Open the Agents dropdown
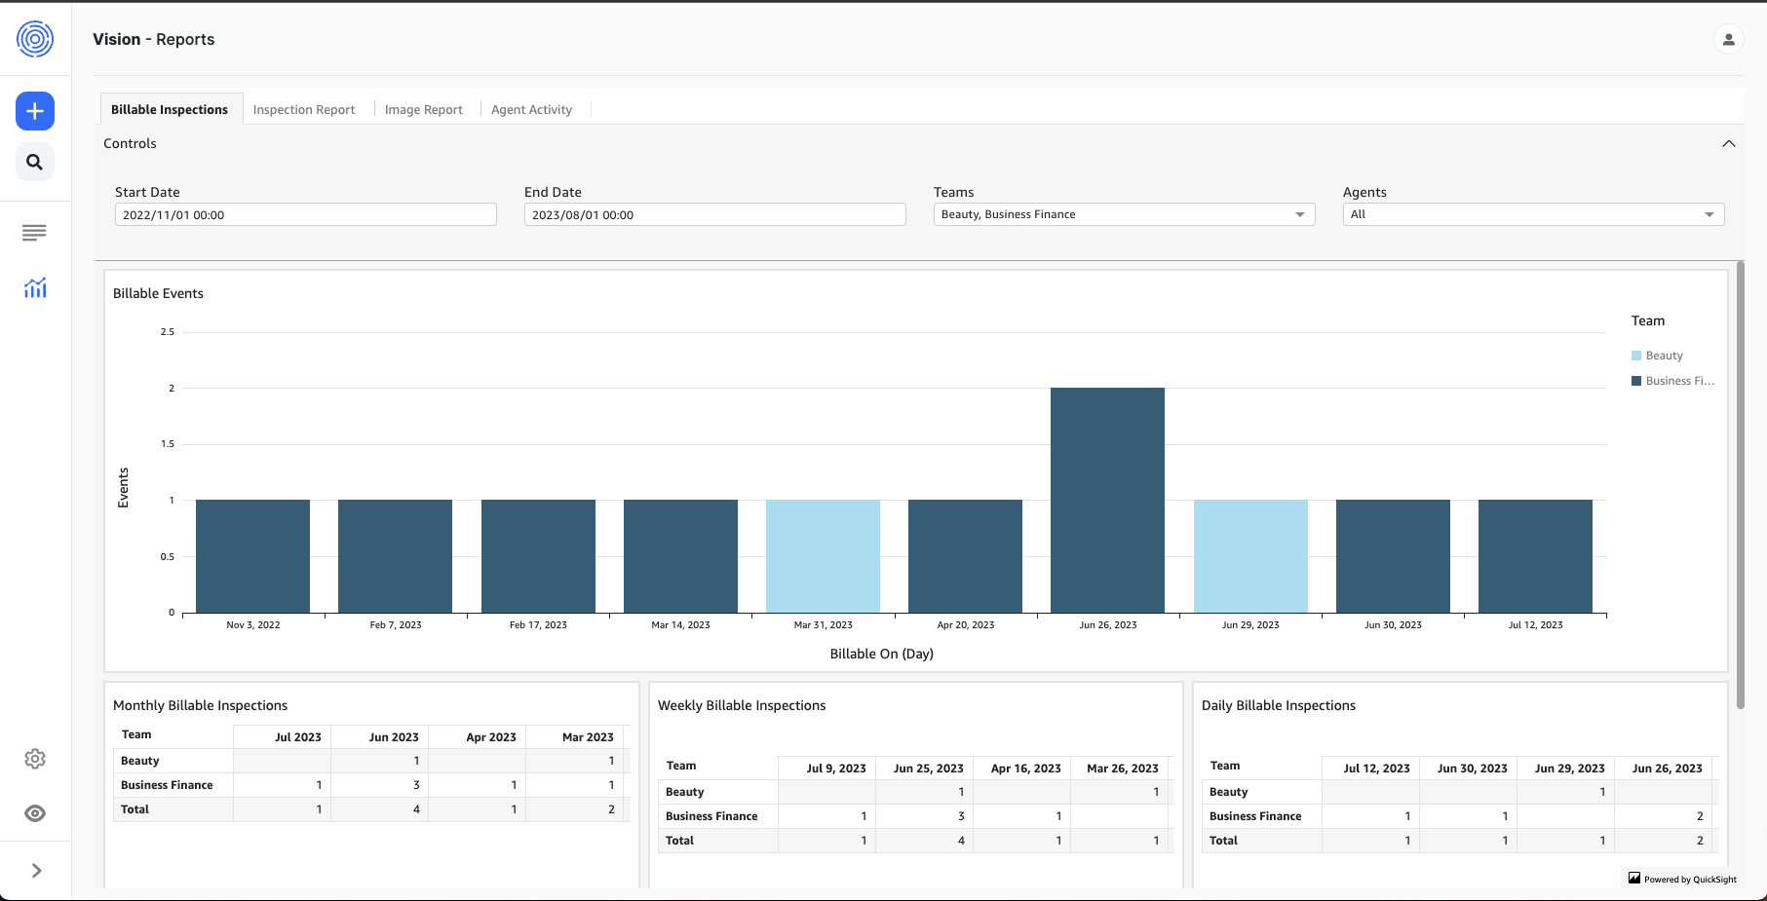 click(x=1534, y=214)
